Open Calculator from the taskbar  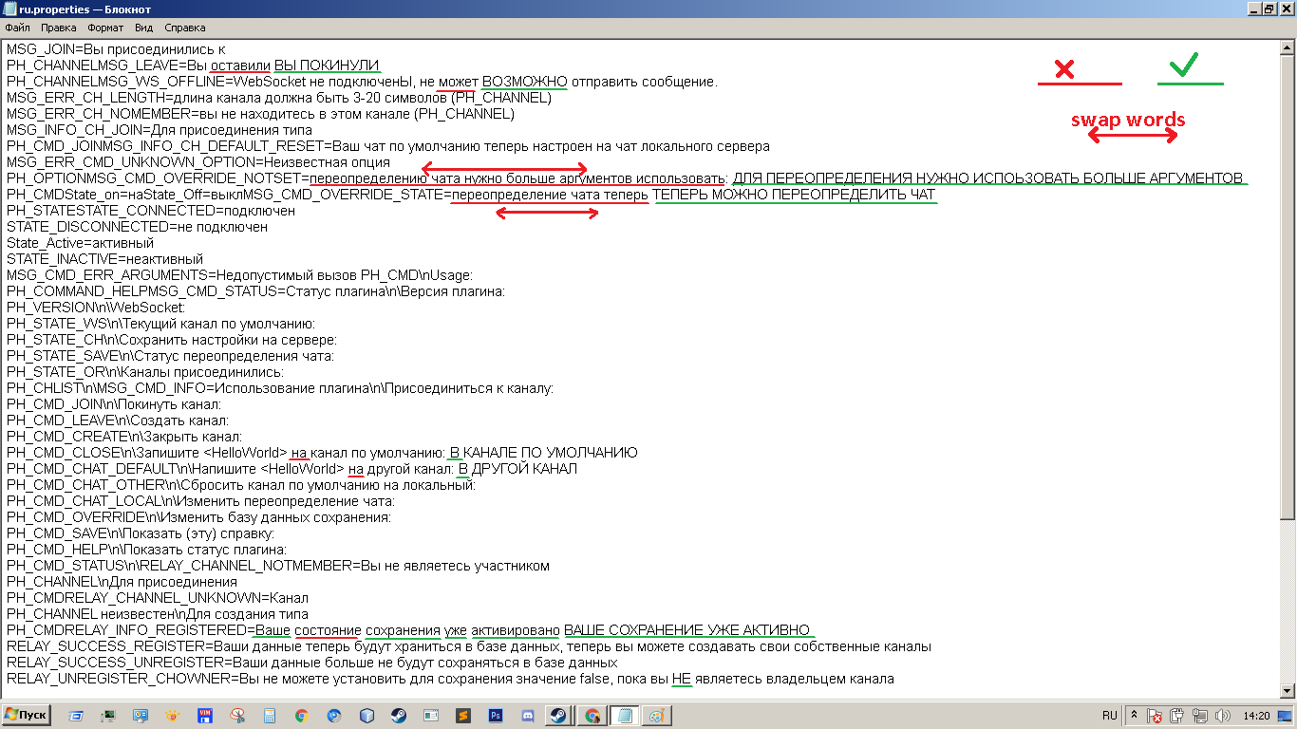[x=270, y=716]
